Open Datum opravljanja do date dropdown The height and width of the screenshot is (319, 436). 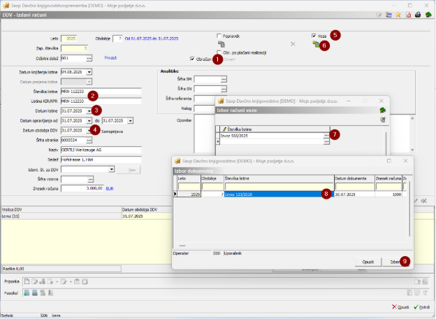pos(130,121)
